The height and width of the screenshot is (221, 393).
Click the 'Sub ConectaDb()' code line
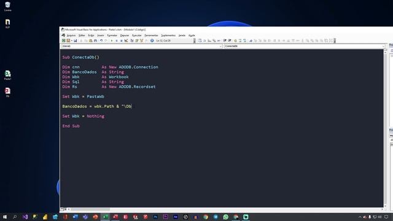click(x=80, y=57)
